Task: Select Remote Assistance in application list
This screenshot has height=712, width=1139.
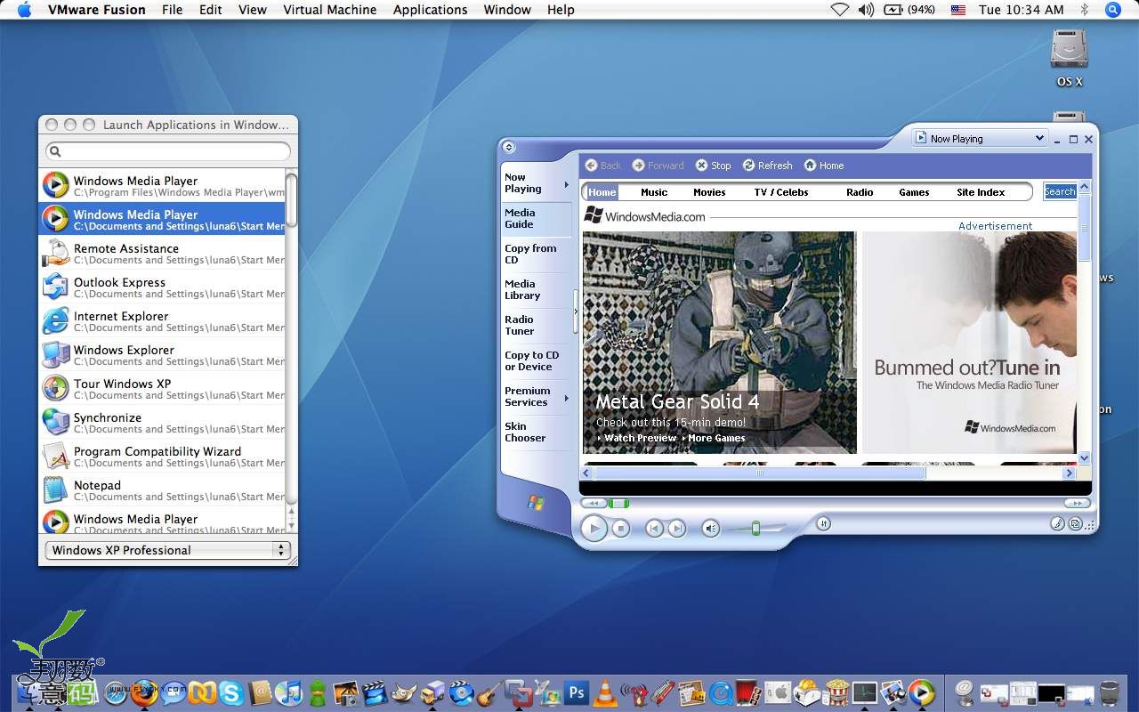Action: [x=163, y=254]
